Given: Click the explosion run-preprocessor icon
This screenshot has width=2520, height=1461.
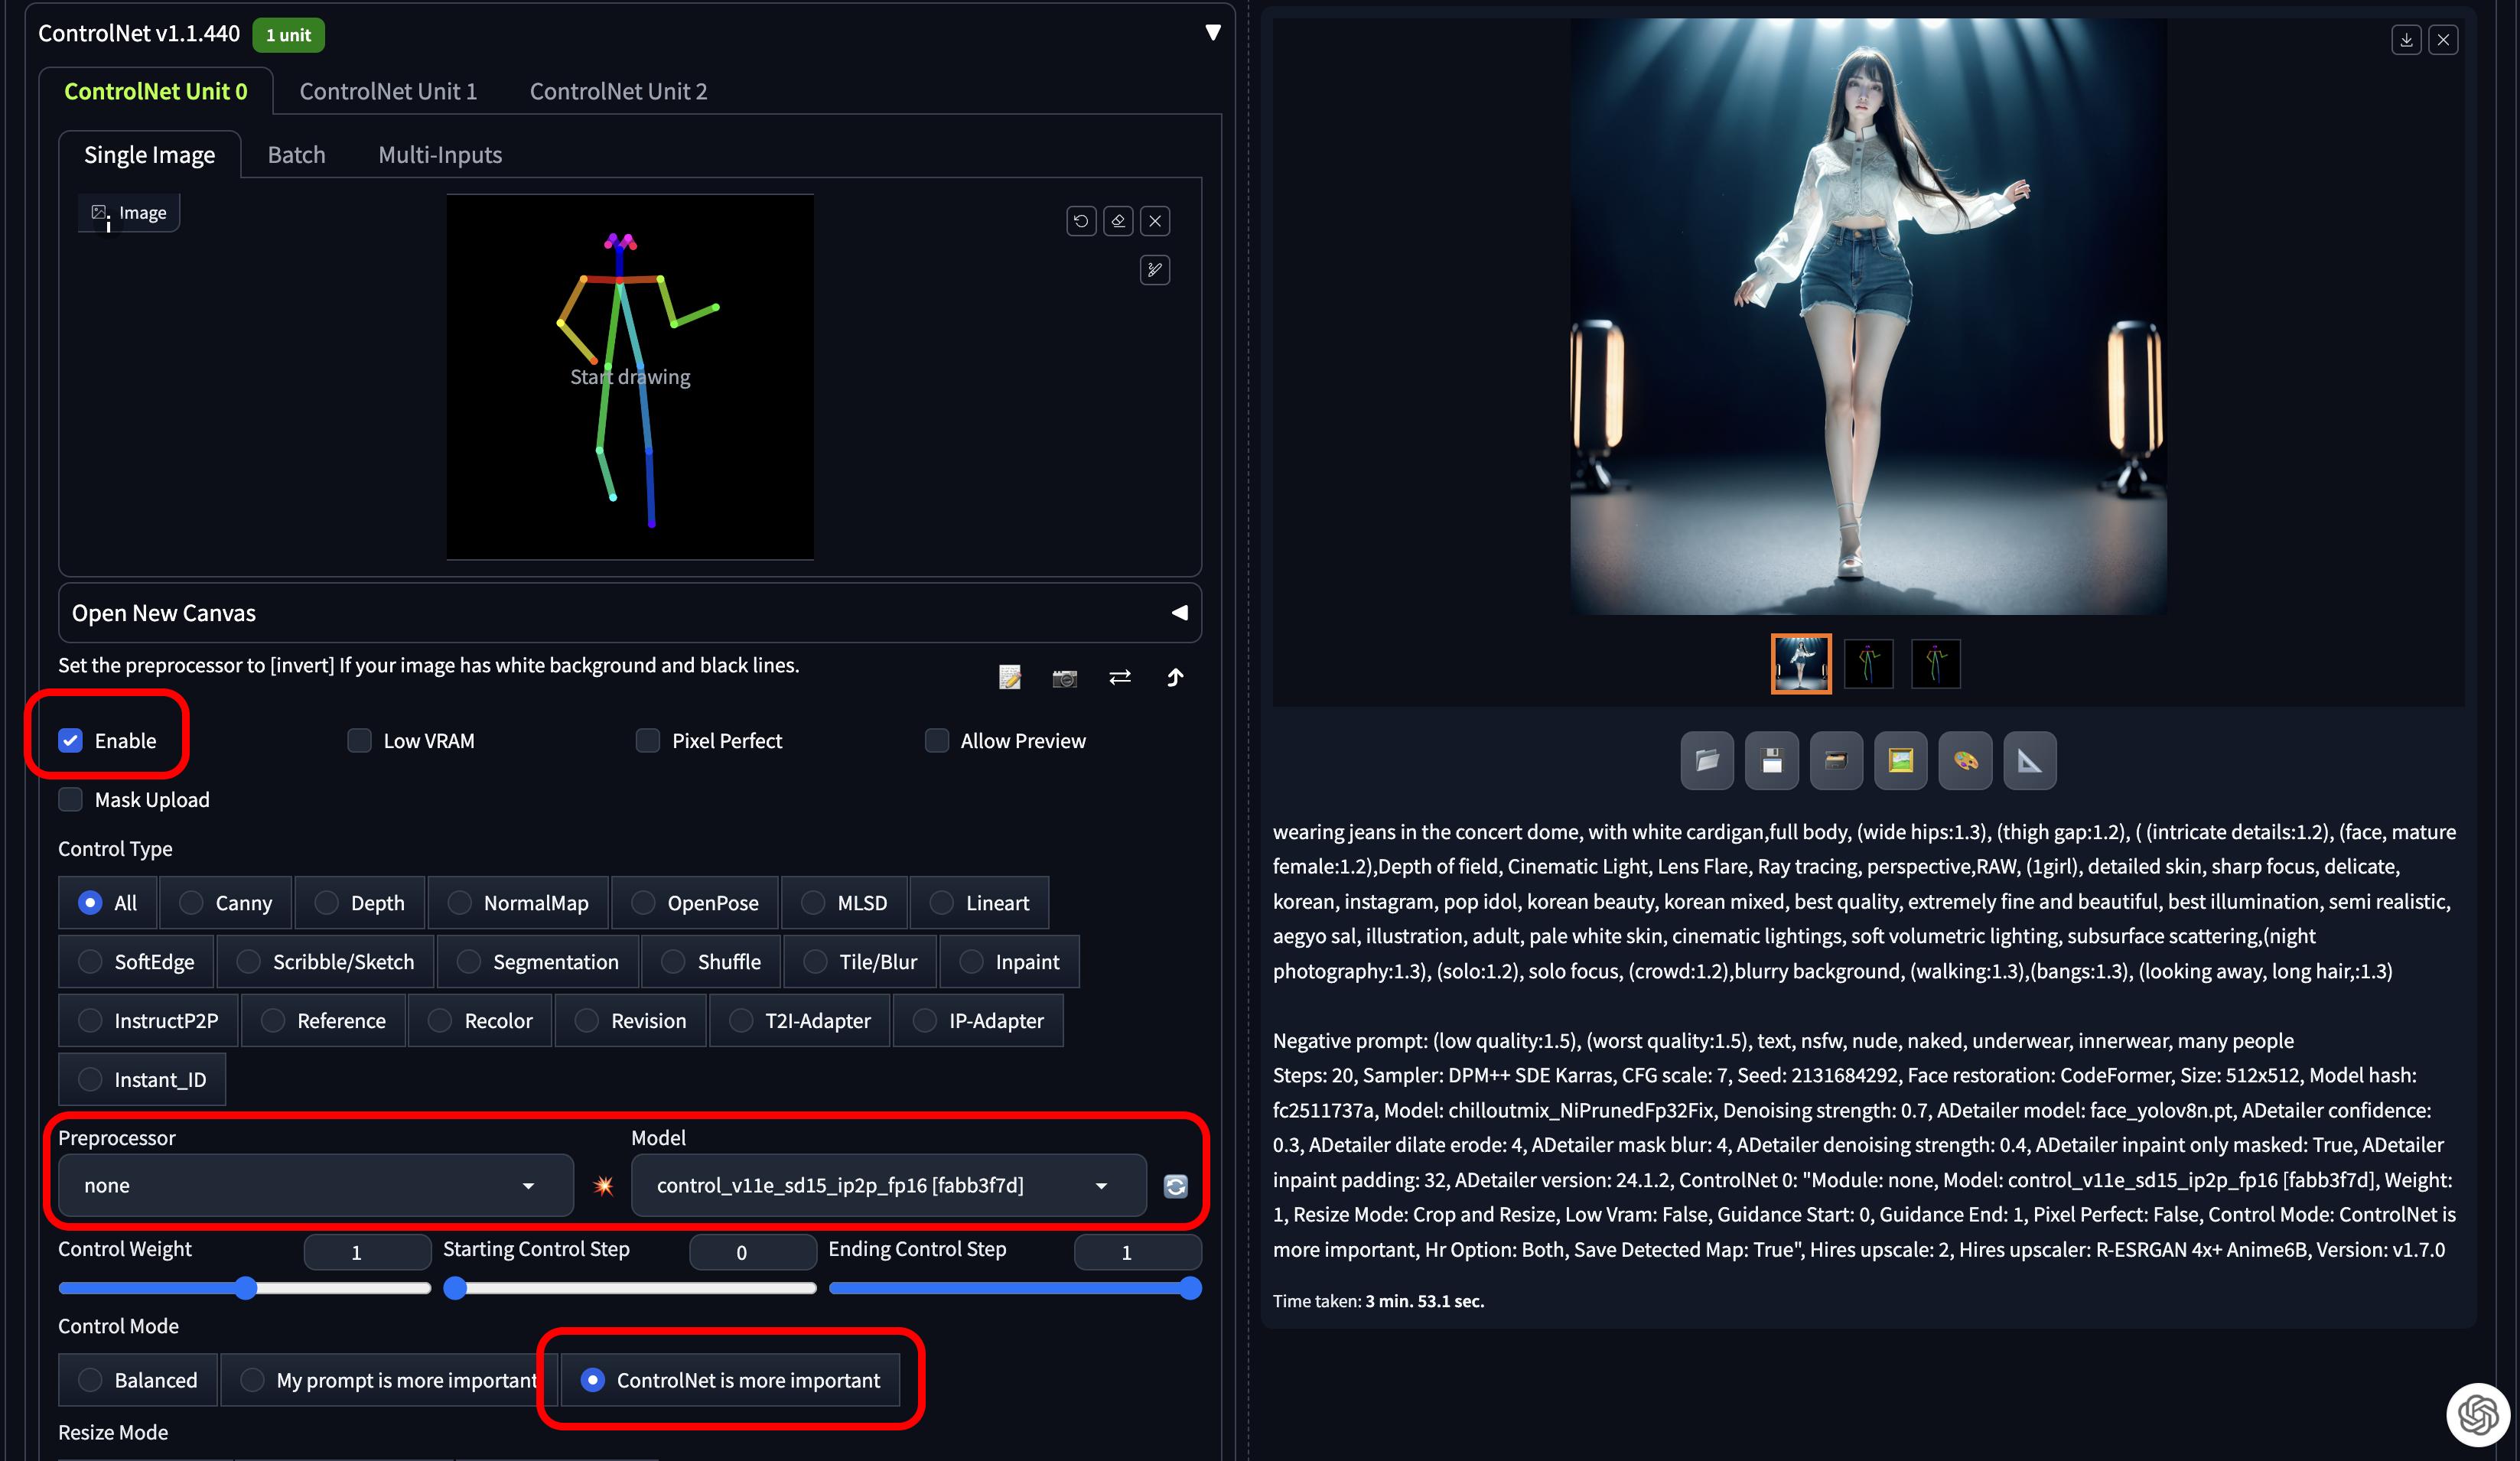Looking at the screenshot, I should pos(603,1186).
